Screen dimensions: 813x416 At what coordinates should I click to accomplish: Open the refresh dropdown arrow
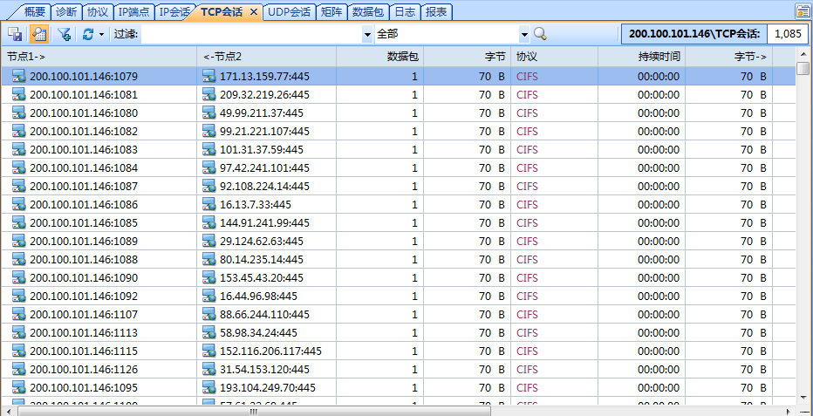[101, 34]
